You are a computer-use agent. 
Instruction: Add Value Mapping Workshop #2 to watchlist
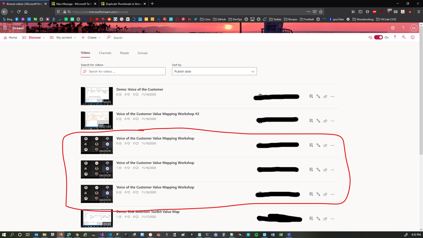311,121
